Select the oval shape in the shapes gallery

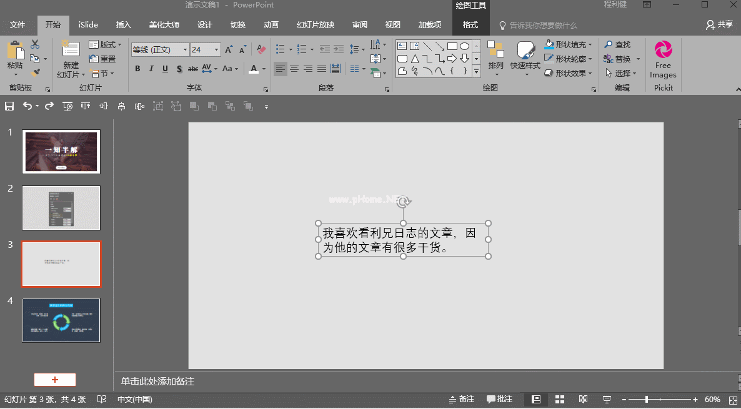tap(464, 46)
